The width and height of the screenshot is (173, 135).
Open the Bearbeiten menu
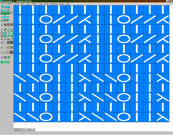(9, 4)
